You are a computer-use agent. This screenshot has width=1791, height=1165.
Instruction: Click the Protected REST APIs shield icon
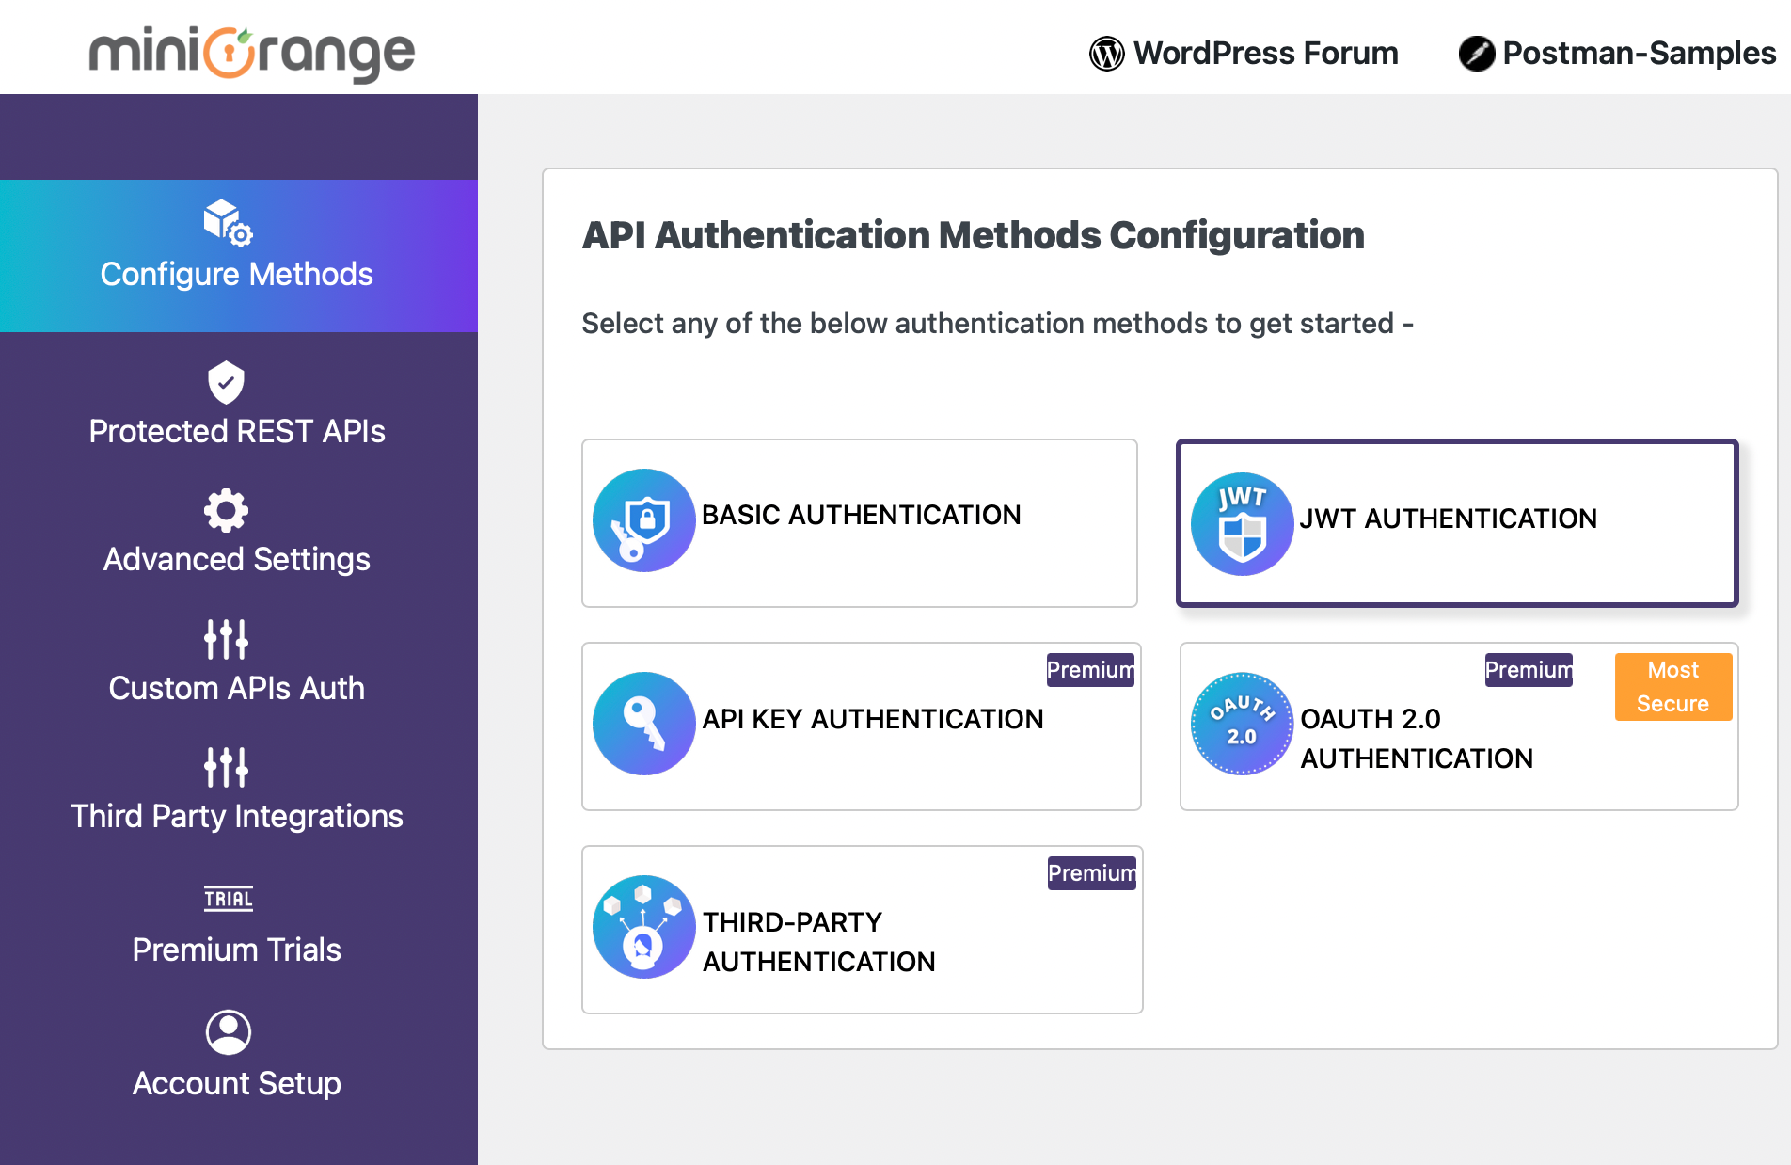pyautogui.click(x=226, y=382)
